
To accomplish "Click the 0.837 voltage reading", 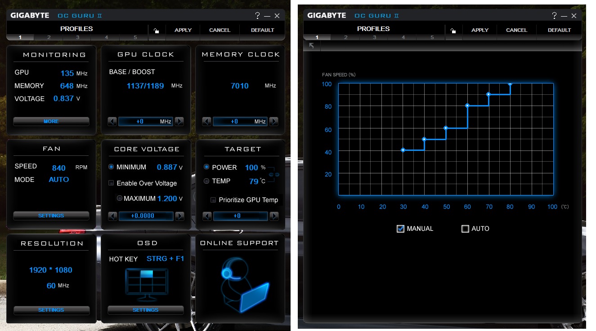I will tap(63, 98).
